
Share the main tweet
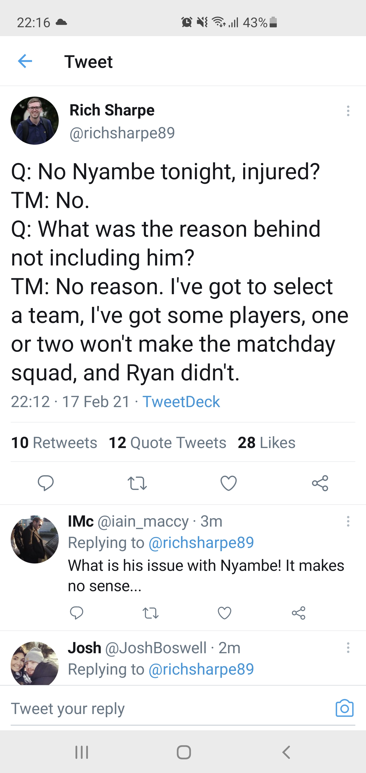pyautogui.click(x=320, y=483)
